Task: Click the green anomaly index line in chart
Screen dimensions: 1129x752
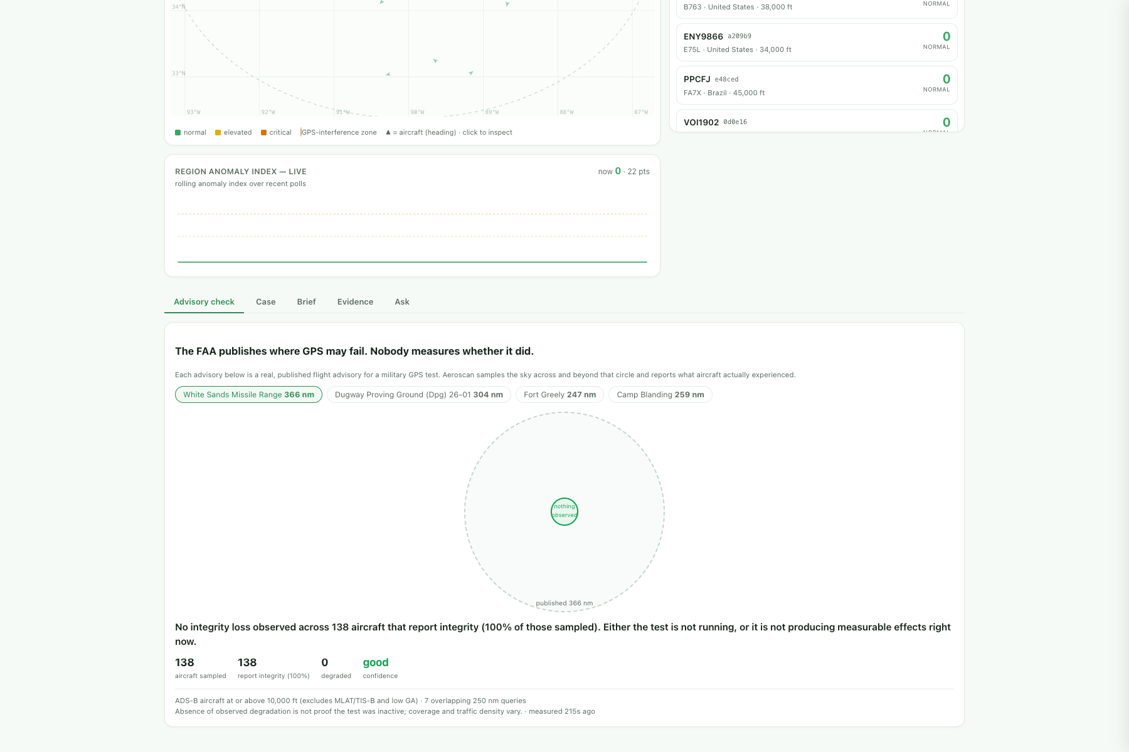Action: pos(412,262)
